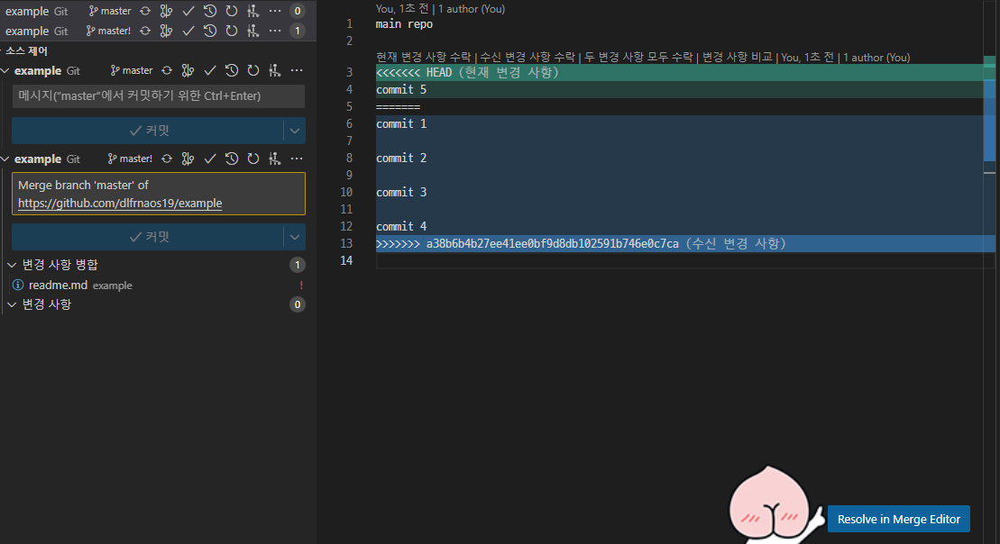The height and width of the screenshot is (544, 1000).
Task: Open commit options dropdown below Merge branch message
Action: 295,237
